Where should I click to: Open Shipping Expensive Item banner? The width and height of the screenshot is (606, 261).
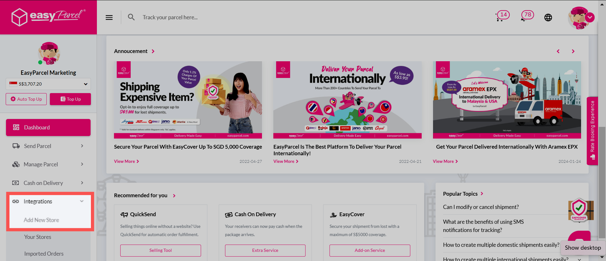[188, 100]
